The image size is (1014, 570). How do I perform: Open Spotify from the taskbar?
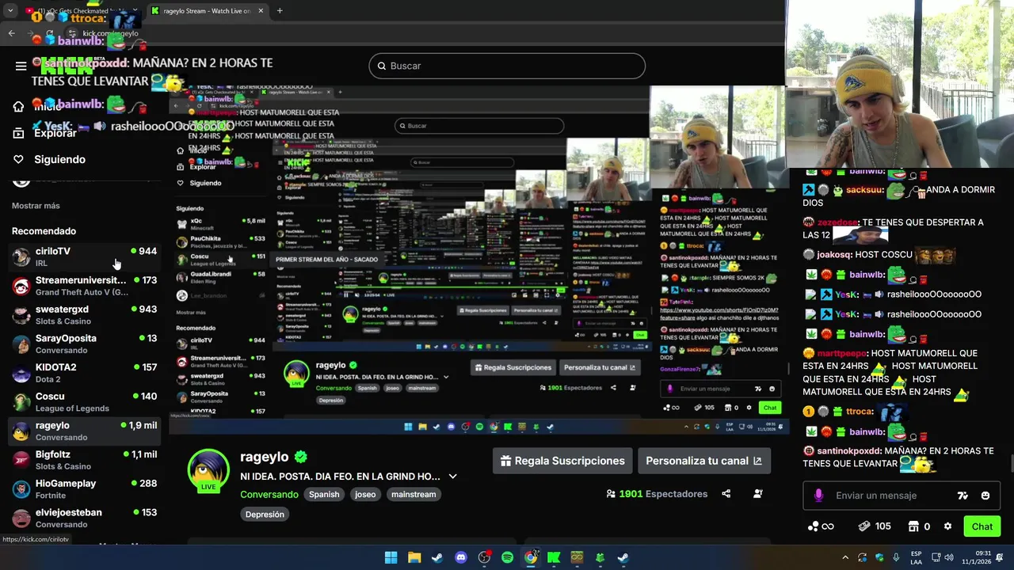pyautogui.click(x=507, y=558)
